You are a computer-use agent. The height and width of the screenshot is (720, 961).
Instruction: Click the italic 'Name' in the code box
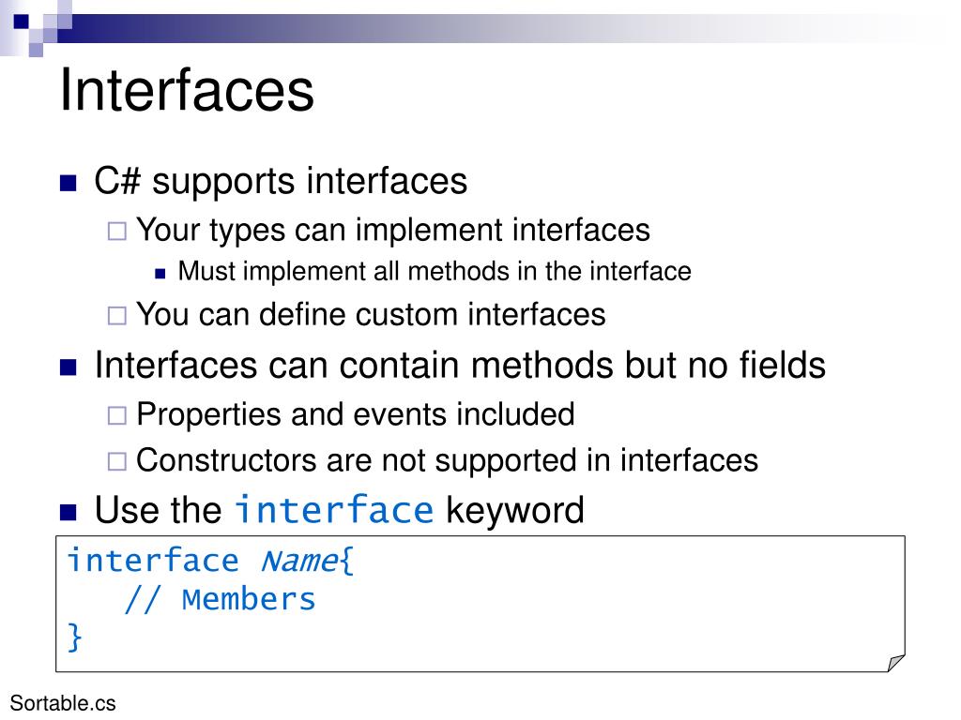(x=299, y=561)
